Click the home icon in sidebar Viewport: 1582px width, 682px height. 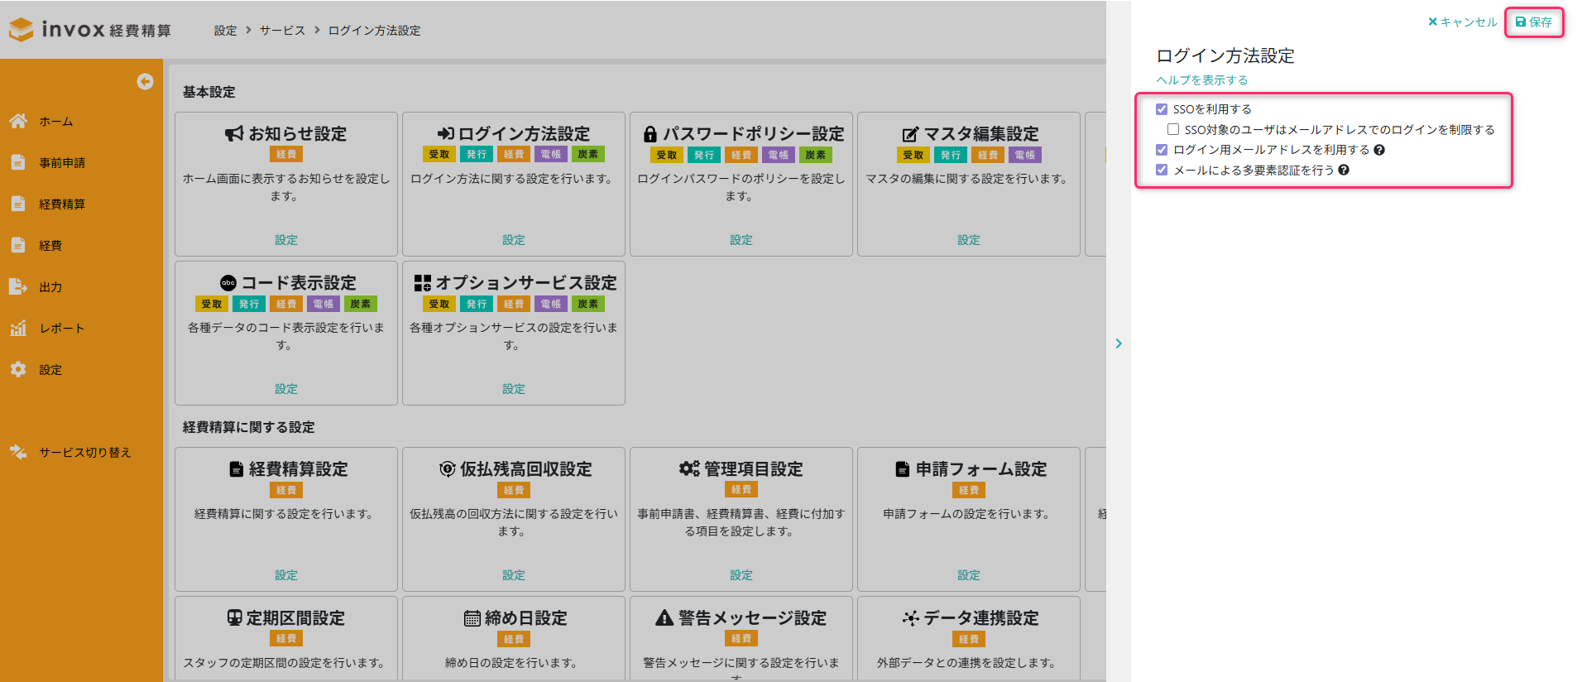18,121
